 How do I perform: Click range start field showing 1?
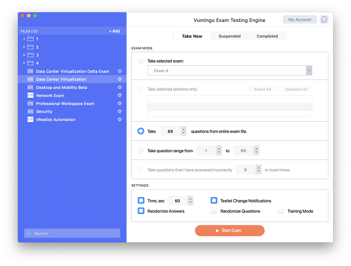tap(206, 150)
